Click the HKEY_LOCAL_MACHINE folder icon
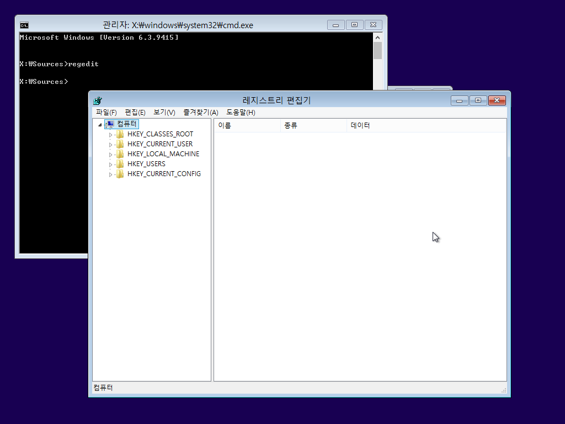This screenshot has height=424, width=565. [120, 154]
